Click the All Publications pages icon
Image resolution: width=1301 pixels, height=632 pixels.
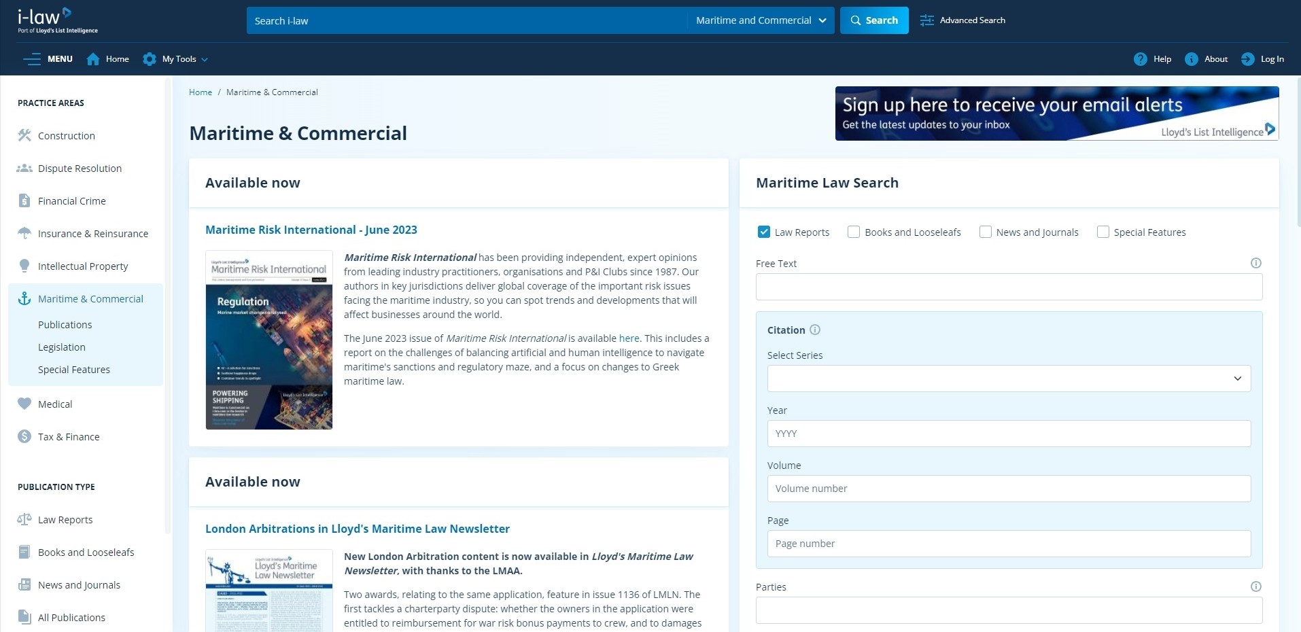point(24,617)
